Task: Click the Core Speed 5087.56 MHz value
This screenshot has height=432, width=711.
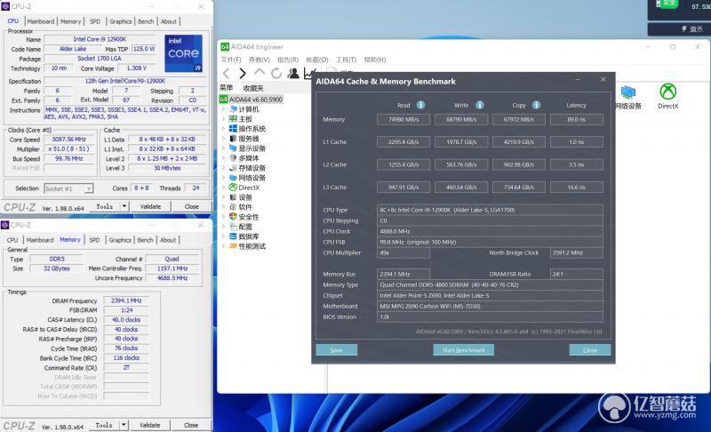Action: point(69,140)
